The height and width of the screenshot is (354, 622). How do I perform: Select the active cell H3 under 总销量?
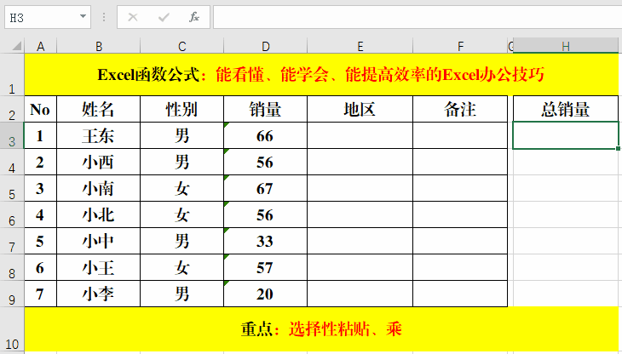(566, 135)
